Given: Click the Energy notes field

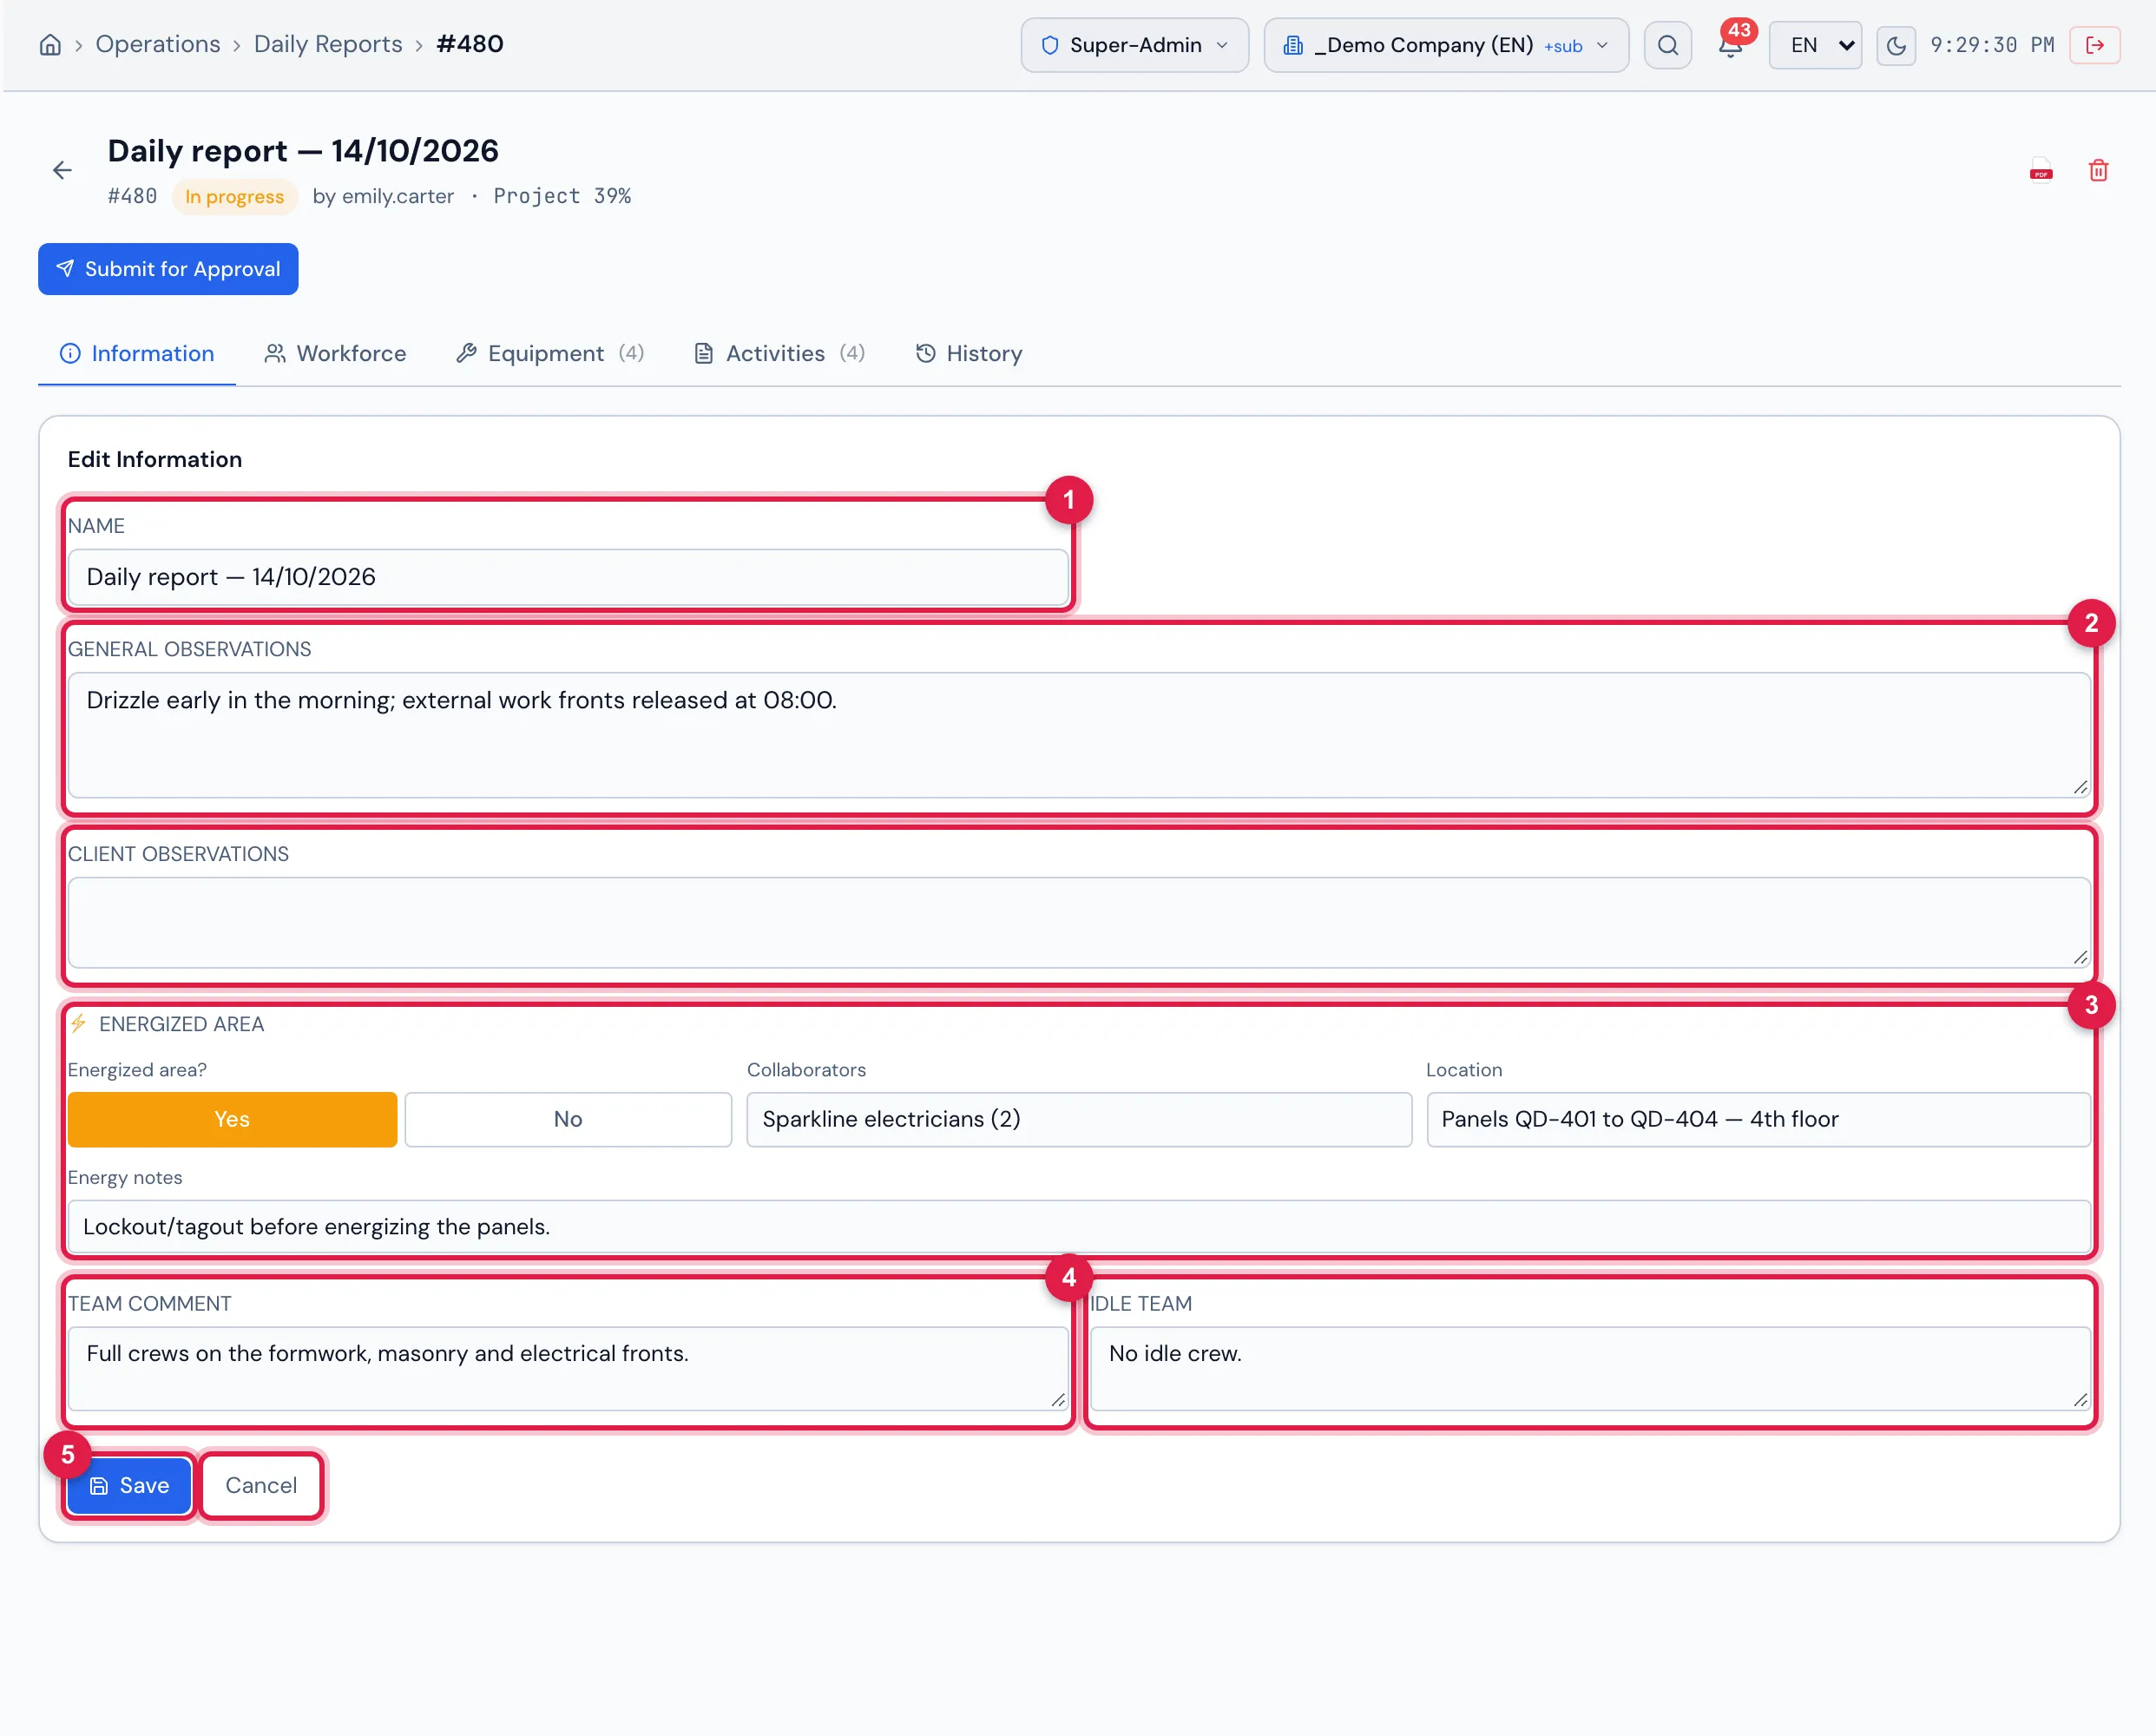Looking at the screenshot, I should [1079, 1226].
